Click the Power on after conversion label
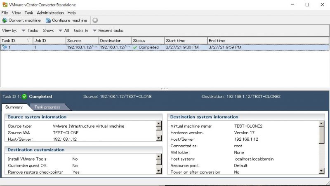This screenshot has height=186, width=330. coord(196,172)
